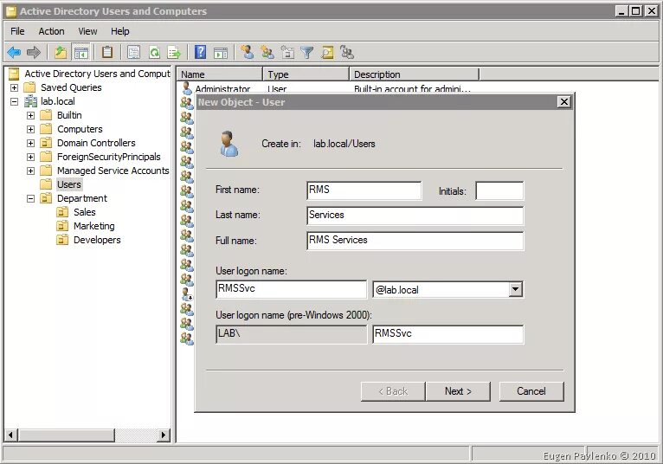This screenshot has width=663, height=464.
Task: Click the User logon name field
Action: (291, 289)
